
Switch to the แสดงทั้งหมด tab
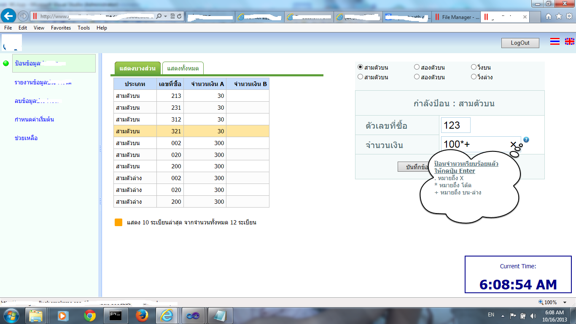tap(183, 68)
